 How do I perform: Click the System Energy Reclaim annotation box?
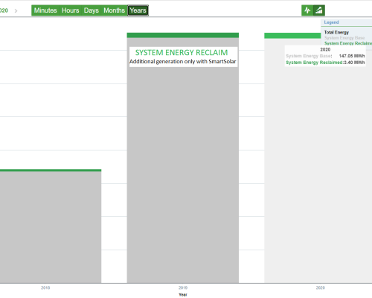pos(183,57)
